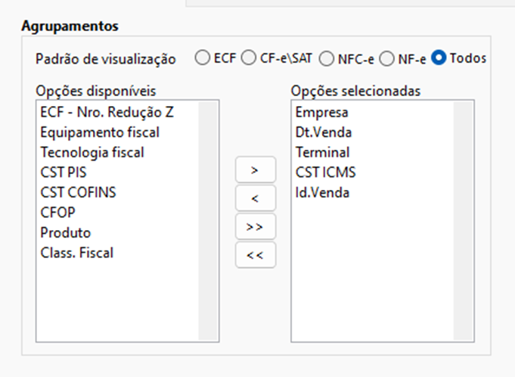Image resolution: width=515 pixels, height=377 pixels.
Task: Select CFOP in the available list
Action: [57, 213]
